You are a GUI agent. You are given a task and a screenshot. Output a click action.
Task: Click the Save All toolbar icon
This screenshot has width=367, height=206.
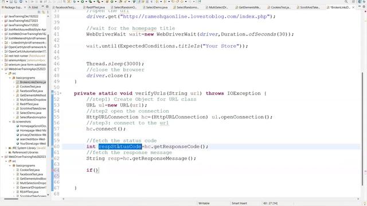coord(15,2)
